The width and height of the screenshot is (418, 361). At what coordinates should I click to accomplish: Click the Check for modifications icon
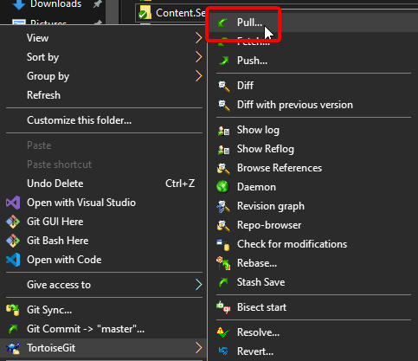coord(223,245)
